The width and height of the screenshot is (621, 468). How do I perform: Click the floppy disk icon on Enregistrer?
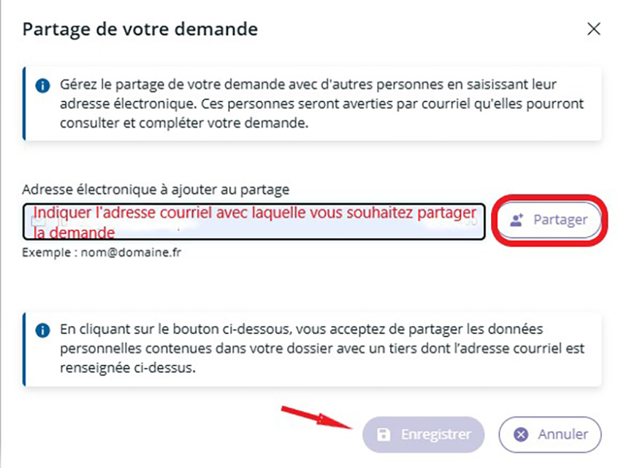[x=384, y=434]
